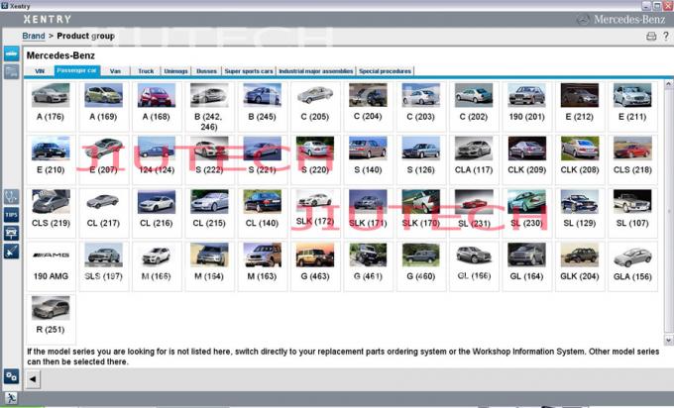
Task: Select the 190 AMG entry
Action: (51, 265)
